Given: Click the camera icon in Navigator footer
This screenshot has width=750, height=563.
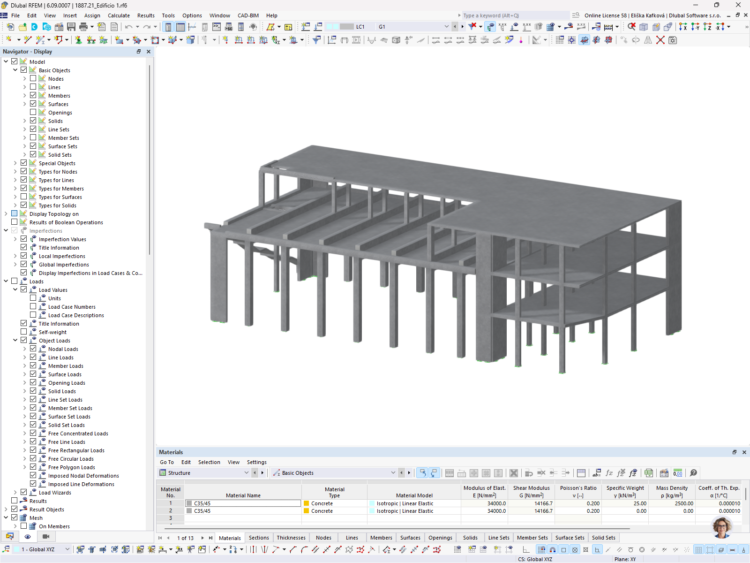Looking at the screenshot, I should [x=46, y=536].
